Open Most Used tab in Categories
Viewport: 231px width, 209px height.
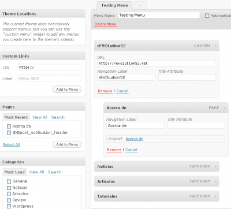pyautogui.click(x=14, y=172)
